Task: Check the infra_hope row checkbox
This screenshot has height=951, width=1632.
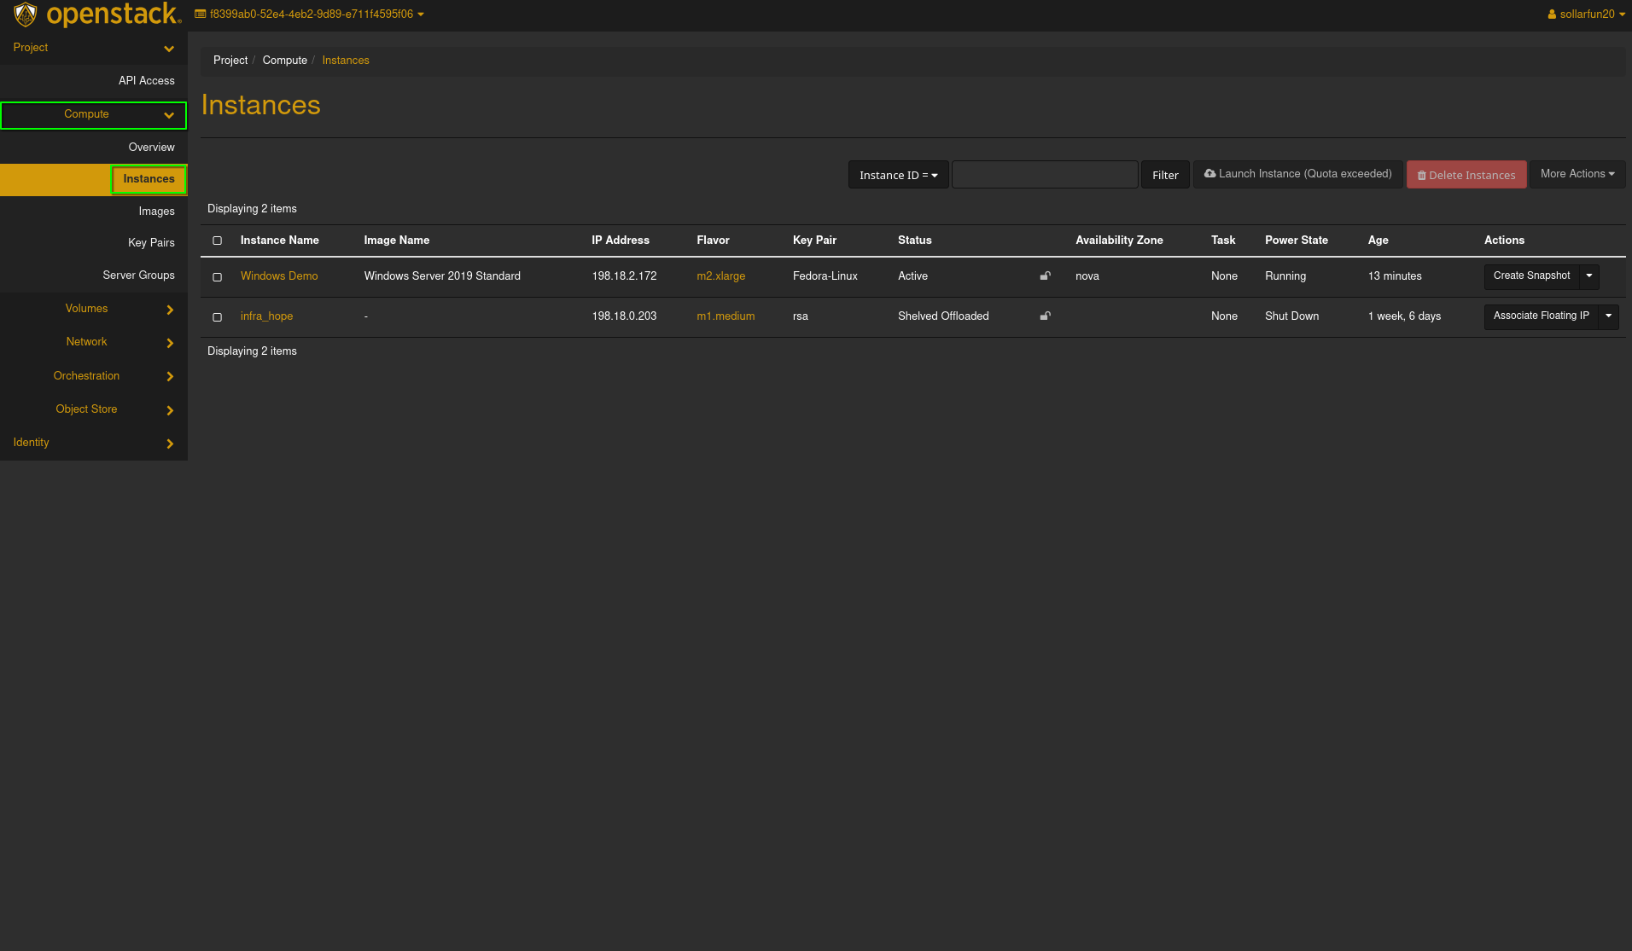Action: pyautogui.click(x=218, y=317)
